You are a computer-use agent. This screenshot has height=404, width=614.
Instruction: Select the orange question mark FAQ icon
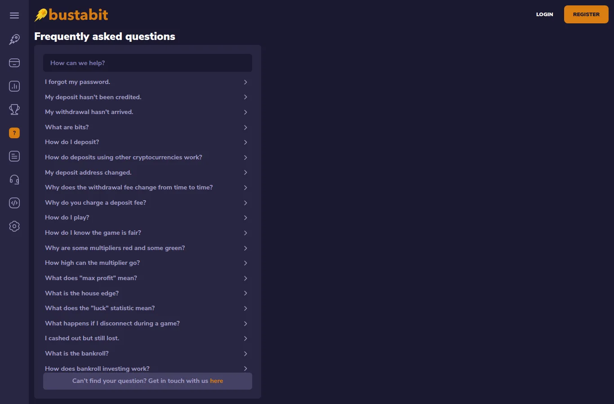[14, 133]
